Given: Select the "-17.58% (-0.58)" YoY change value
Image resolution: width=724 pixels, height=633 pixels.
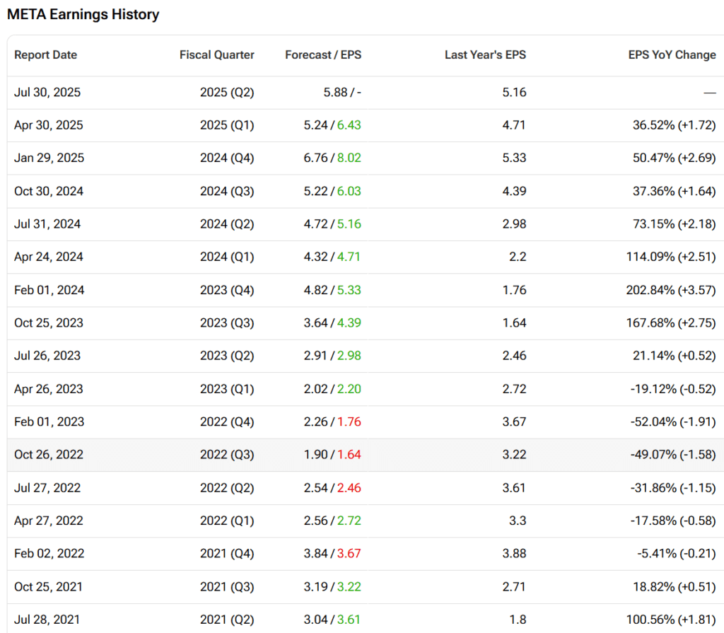Looking at the screenshot, I should click(x=673, y=521).
